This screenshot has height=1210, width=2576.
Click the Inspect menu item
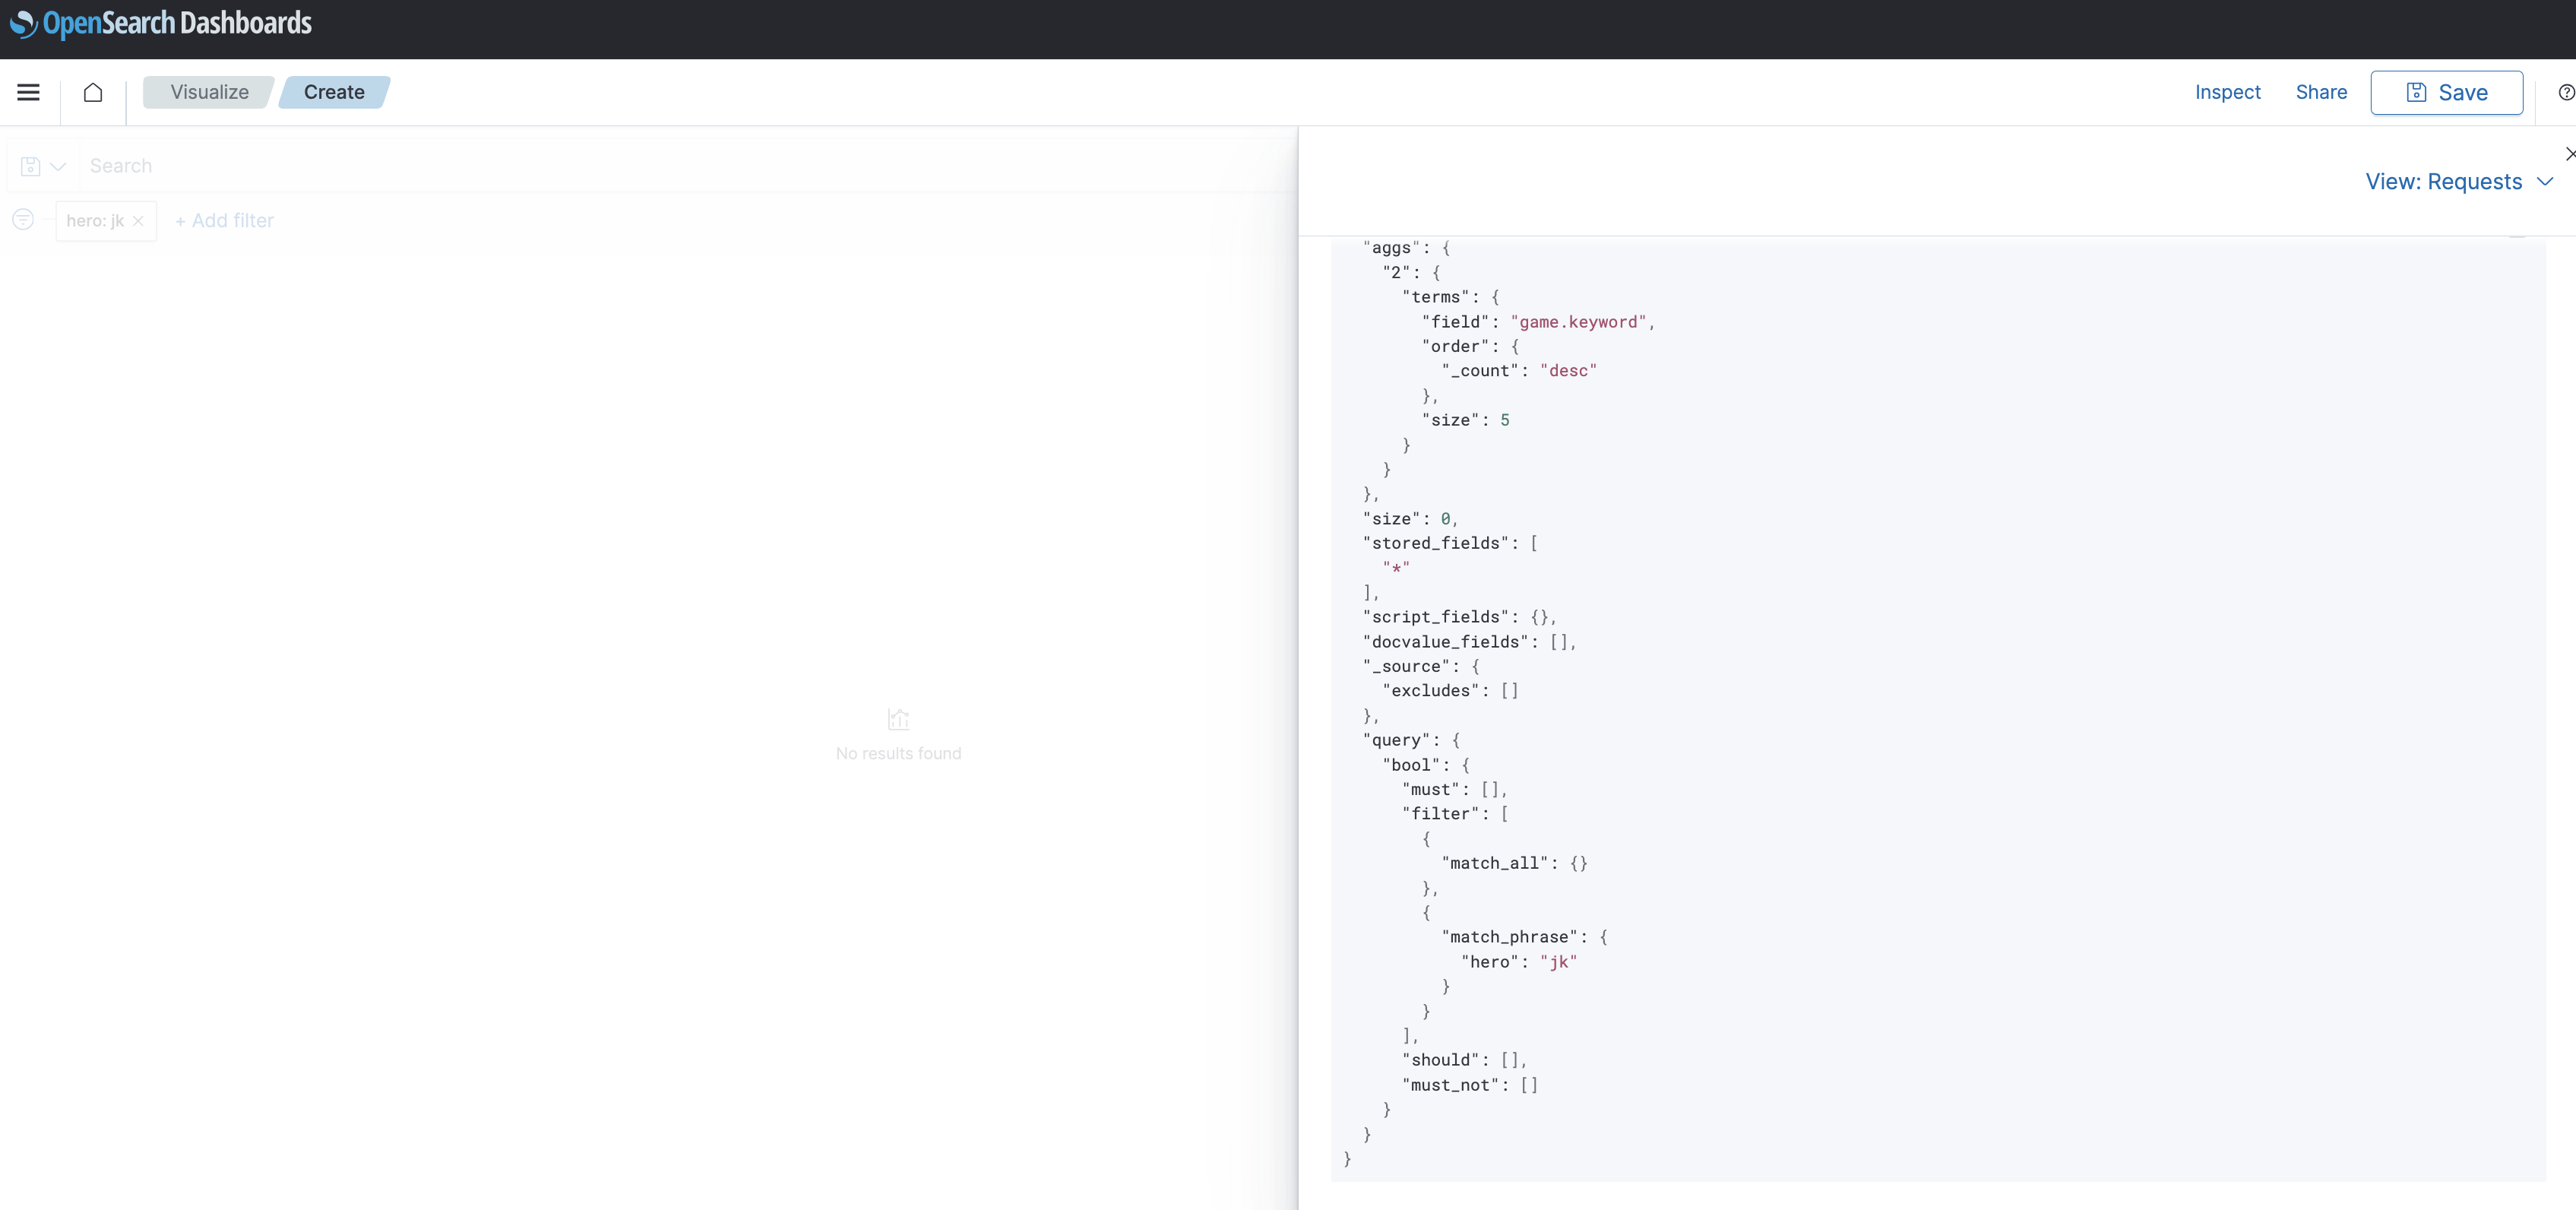[x=2227, y=92]
